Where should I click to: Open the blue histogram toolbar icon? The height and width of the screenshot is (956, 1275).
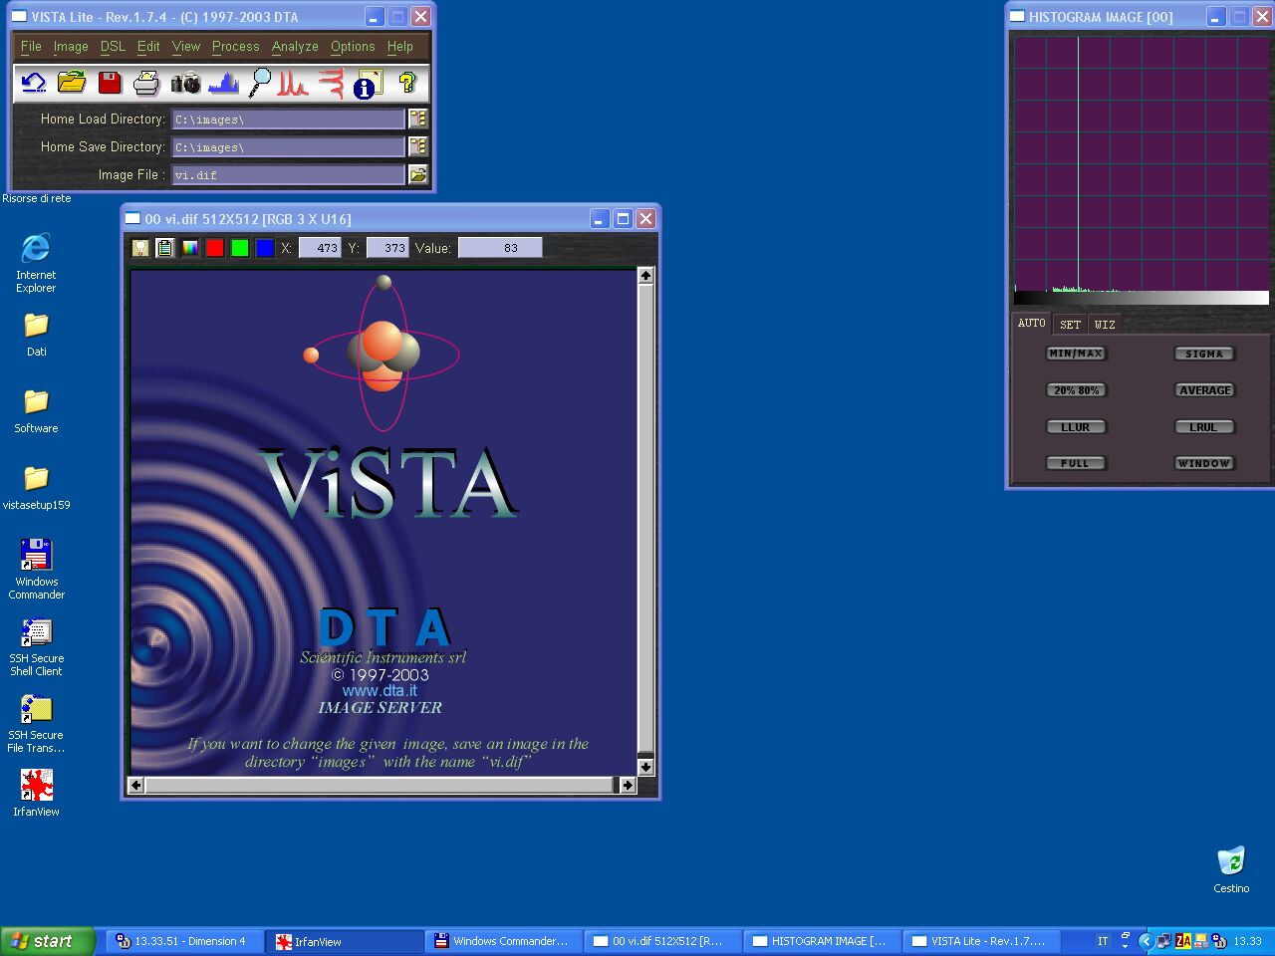(223, 84)
